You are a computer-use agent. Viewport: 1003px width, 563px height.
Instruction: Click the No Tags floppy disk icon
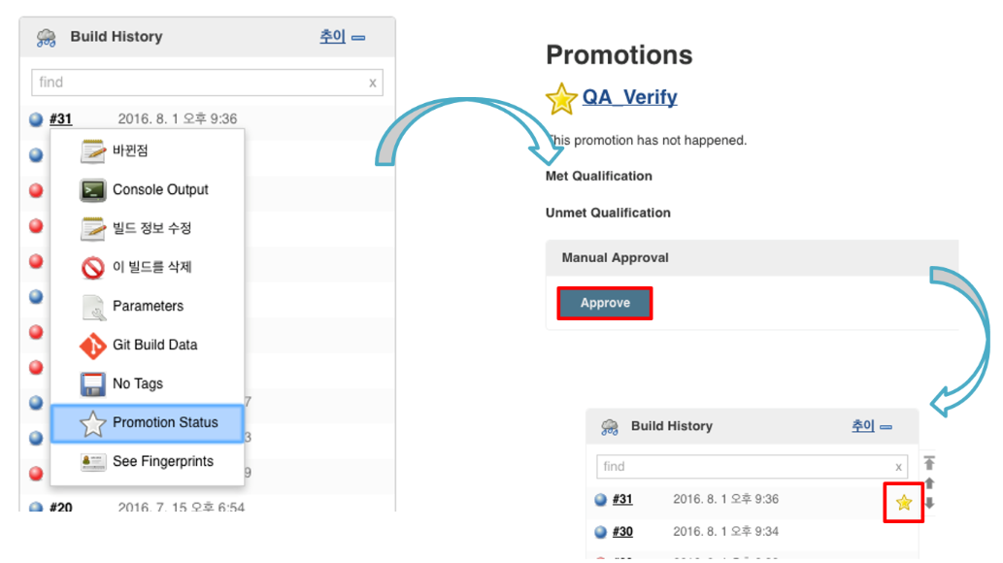coord(93,384)
